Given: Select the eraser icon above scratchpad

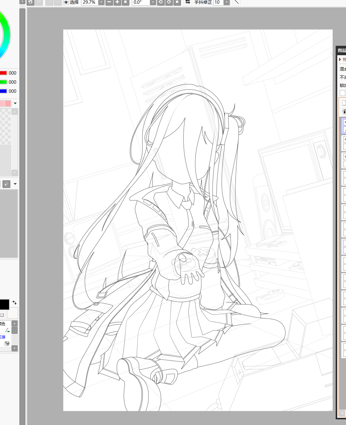Looking at the screenshot, I should coord(7,184).
